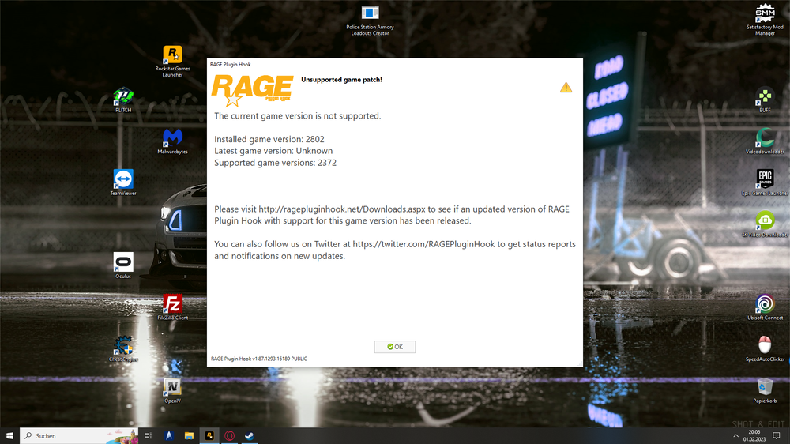The height and width of the screenshot is (444, 790).
Task: Switch to Opera browser in the taskbar
Action: point(229,436)
